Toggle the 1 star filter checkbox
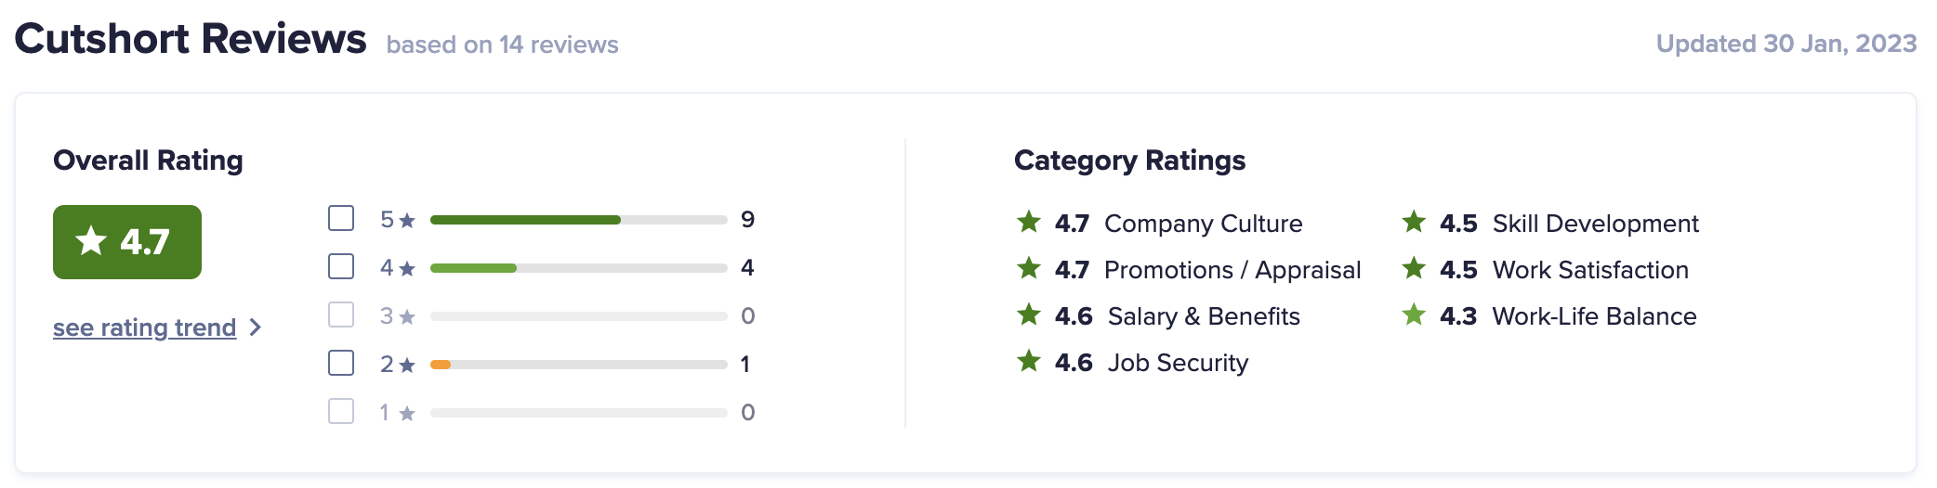 [x=341, y=411]
